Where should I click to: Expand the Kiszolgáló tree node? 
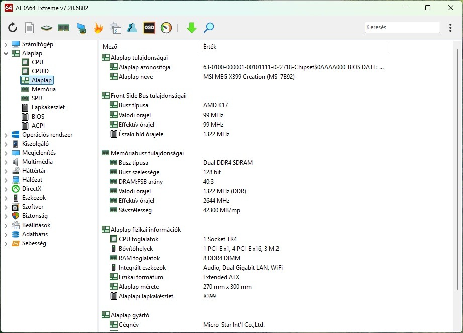(x=6, y=144)
